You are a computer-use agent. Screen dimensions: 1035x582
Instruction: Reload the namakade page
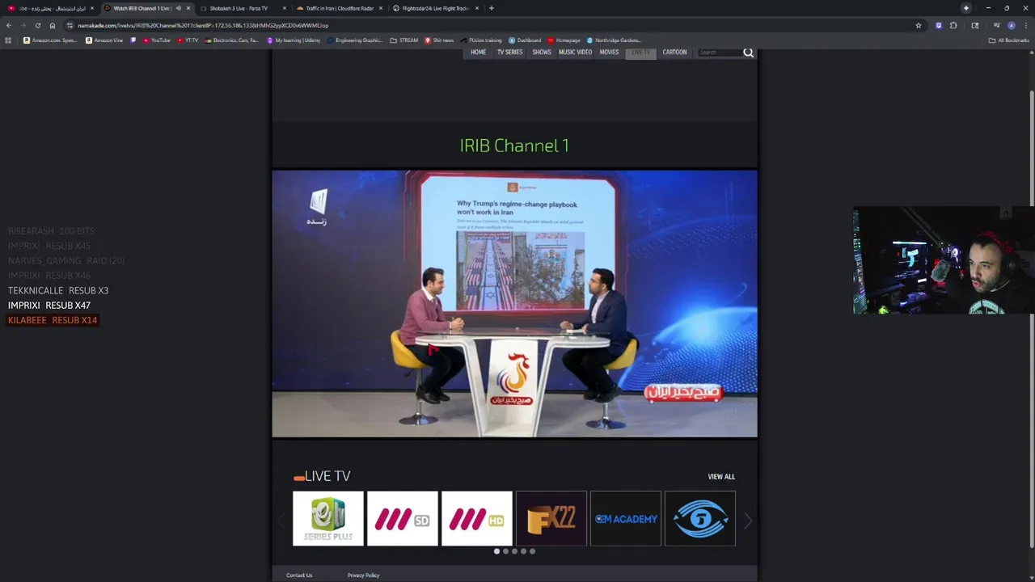click(37, 25)
